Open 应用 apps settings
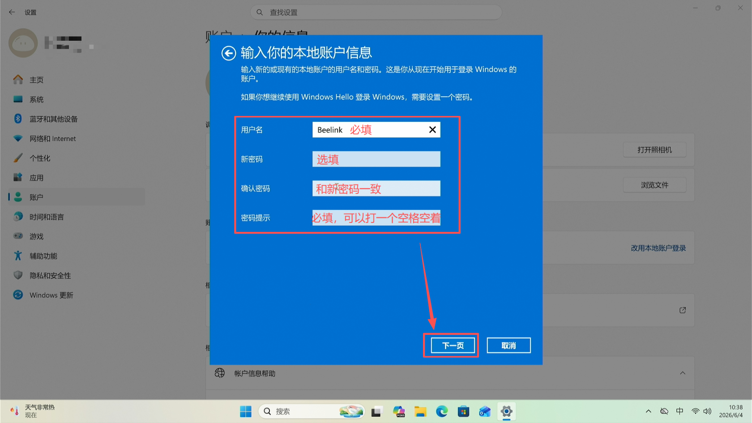The width and height of the screenshot is (752, 423). coord(76,178)
